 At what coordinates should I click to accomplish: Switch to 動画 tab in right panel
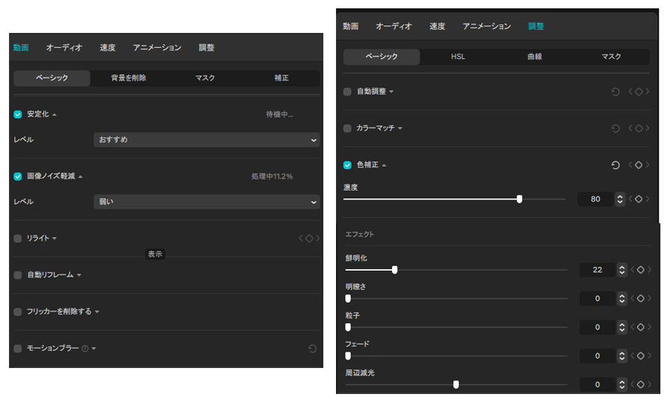351,26
